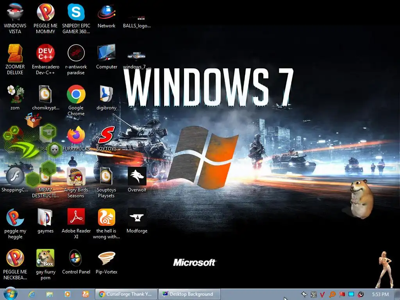Open the SOYTOYS red S icon
Image resolution: width=400 pixels, height=300 pixels.
pos(106,139)
